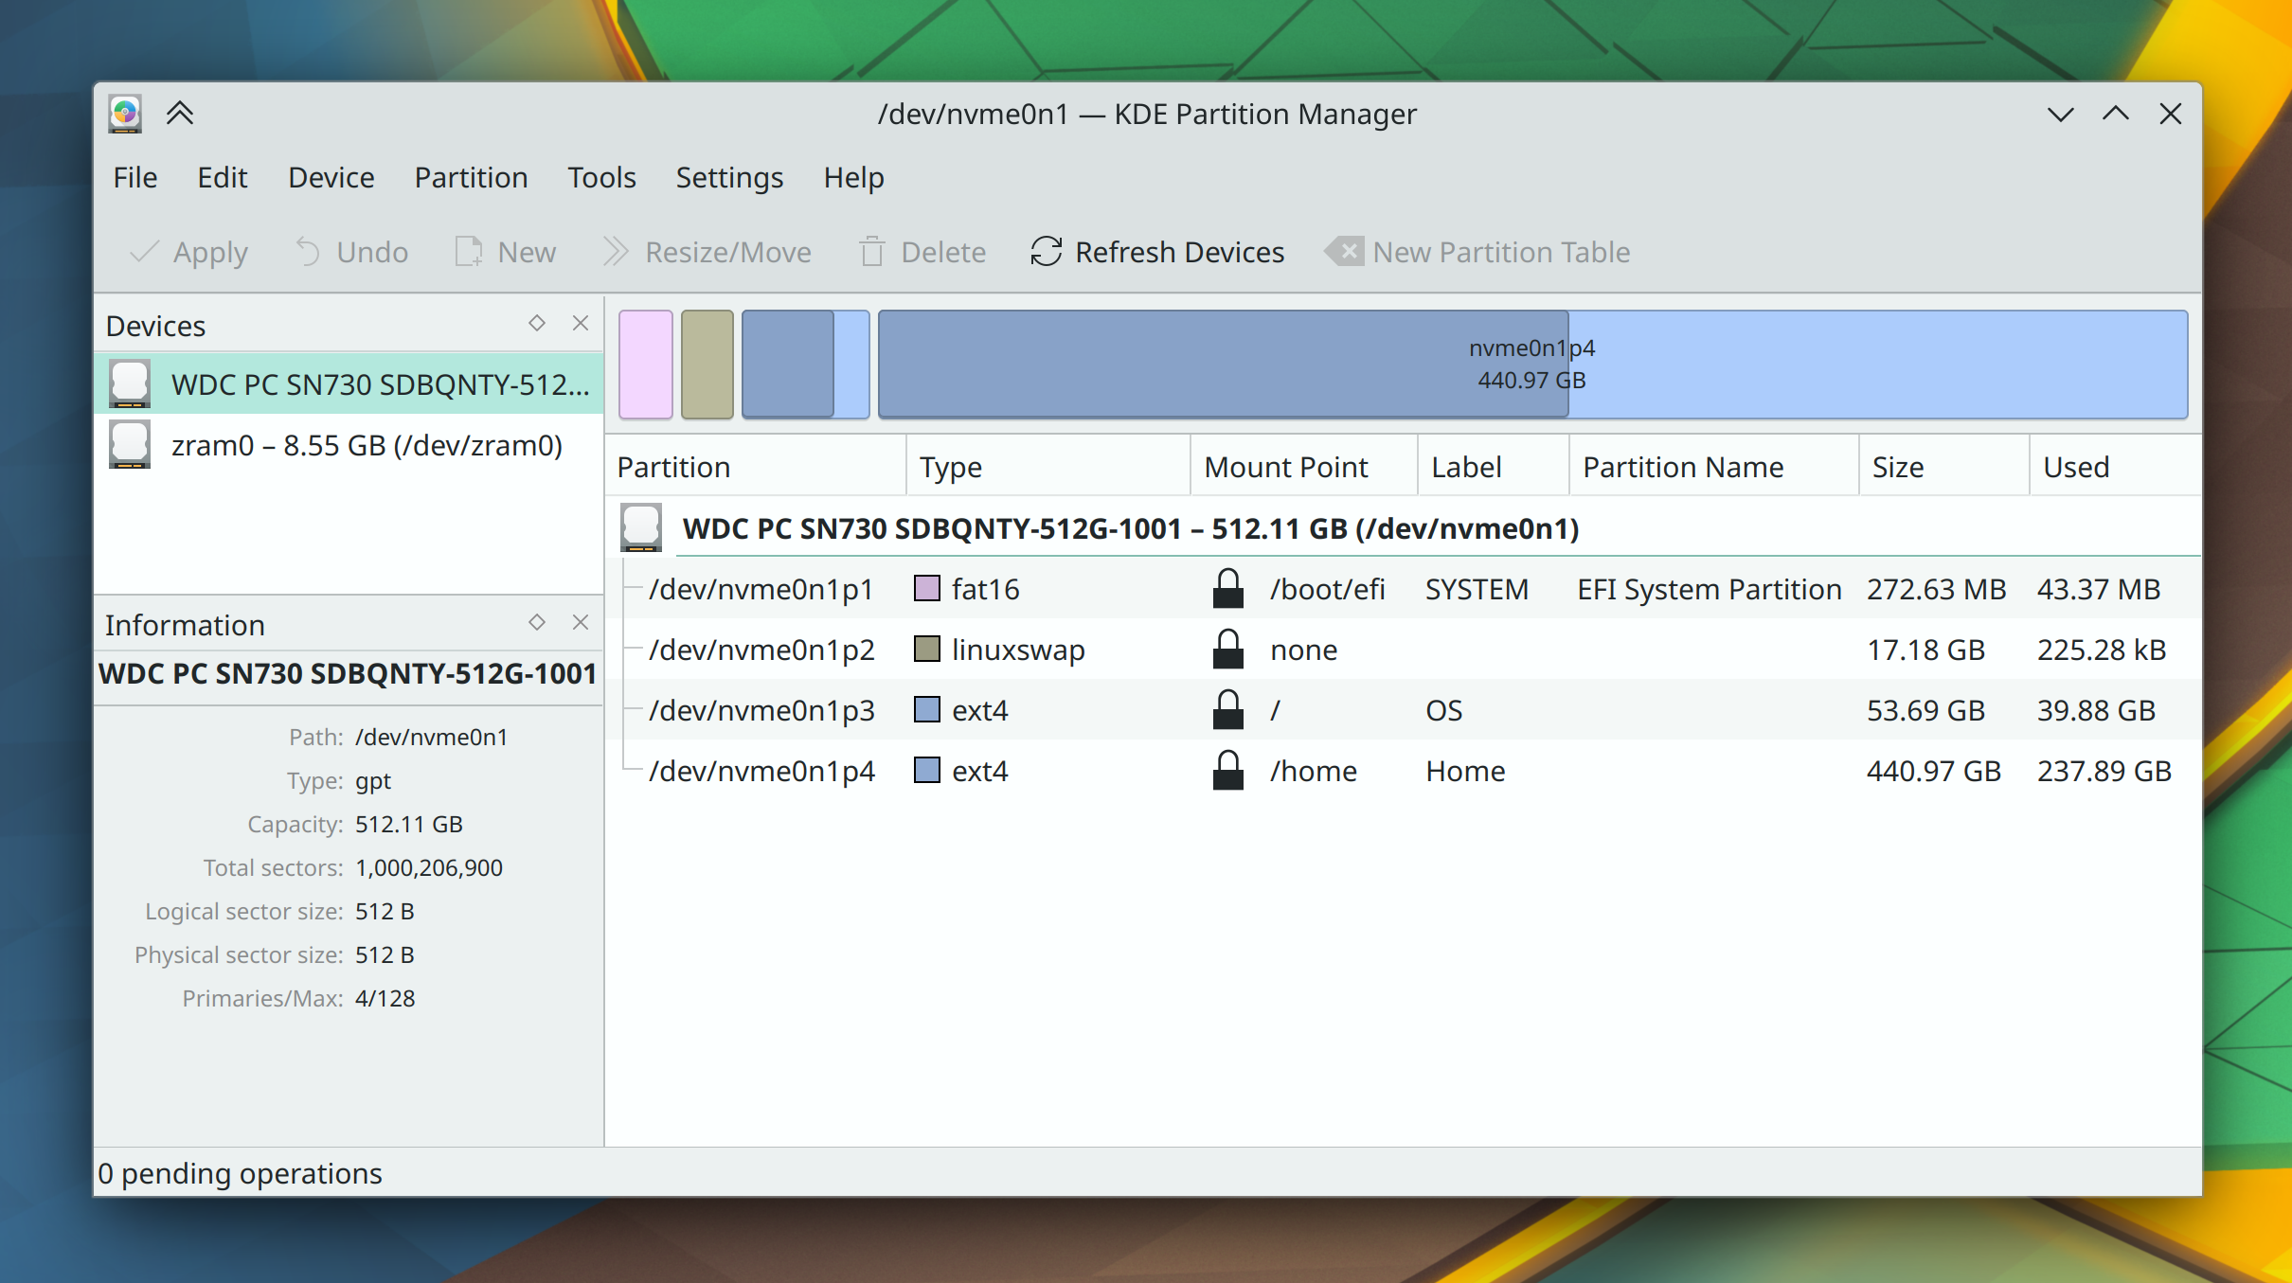Click the New Partition Table icon
The width and height of the screenshot is (2292, 1283).
(1345, 252)
